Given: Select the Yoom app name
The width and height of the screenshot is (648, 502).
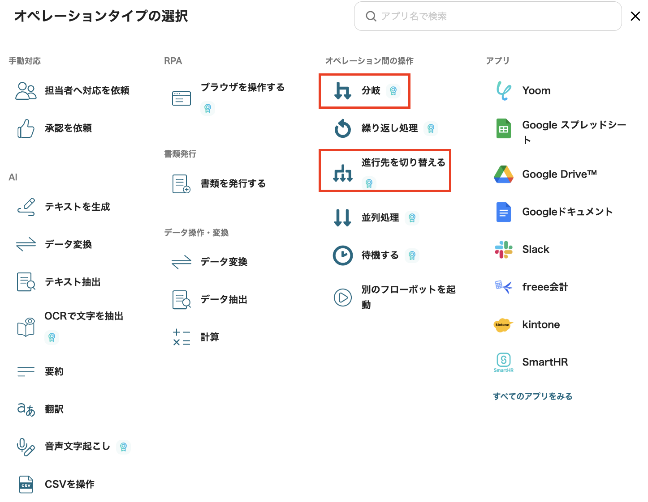Looking at the screenshot, I should click(x=536, y=91).
